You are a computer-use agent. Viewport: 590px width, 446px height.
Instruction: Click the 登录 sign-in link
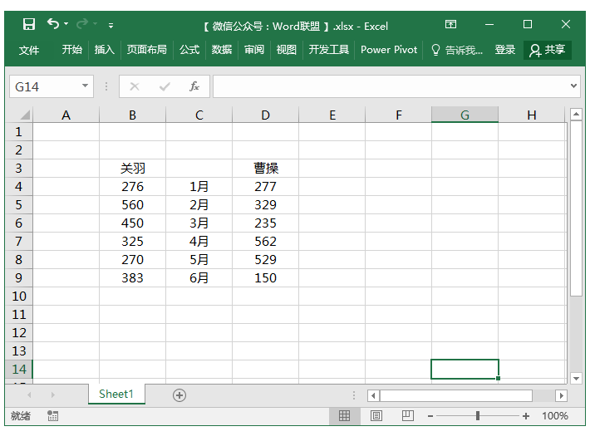[x=505, y=50]
